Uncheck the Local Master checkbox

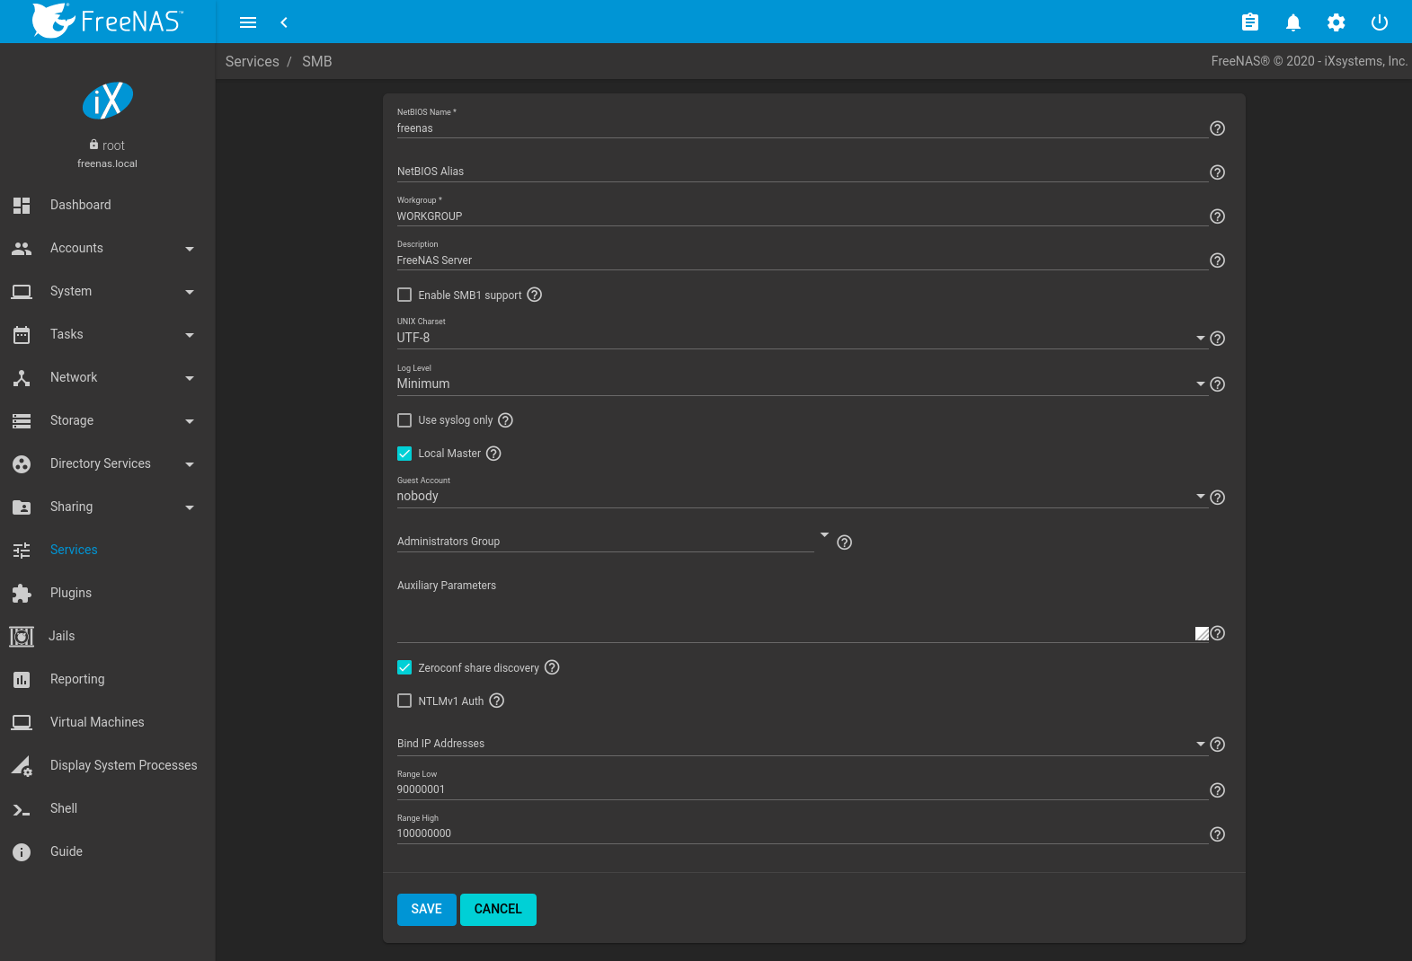[404, 454]
